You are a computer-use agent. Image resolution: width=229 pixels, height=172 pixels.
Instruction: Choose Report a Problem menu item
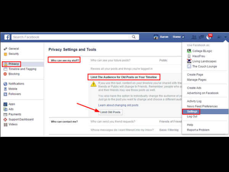198,130
